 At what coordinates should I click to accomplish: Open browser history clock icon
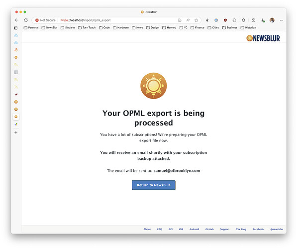253,20
